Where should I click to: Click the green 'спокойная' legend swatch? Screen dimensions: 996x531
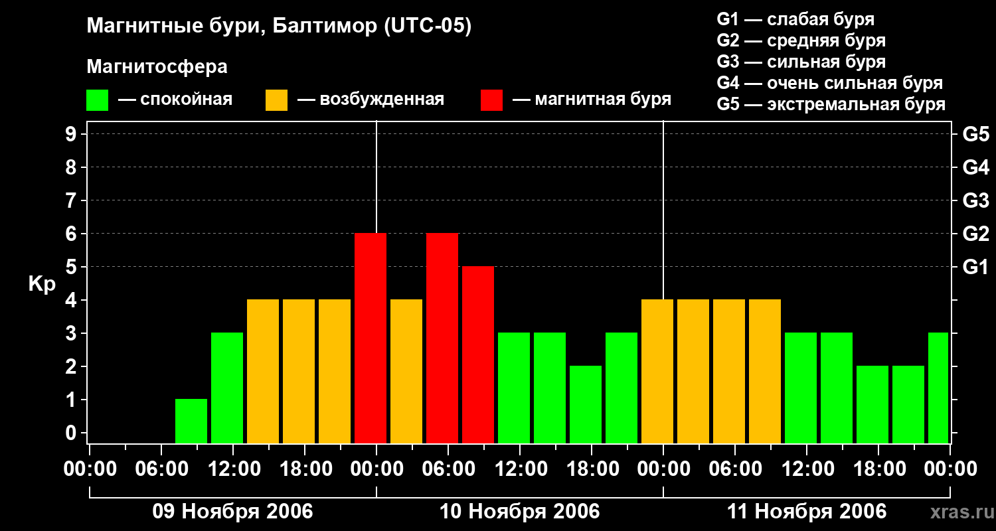pyautogui.click(x=97, y=100)
